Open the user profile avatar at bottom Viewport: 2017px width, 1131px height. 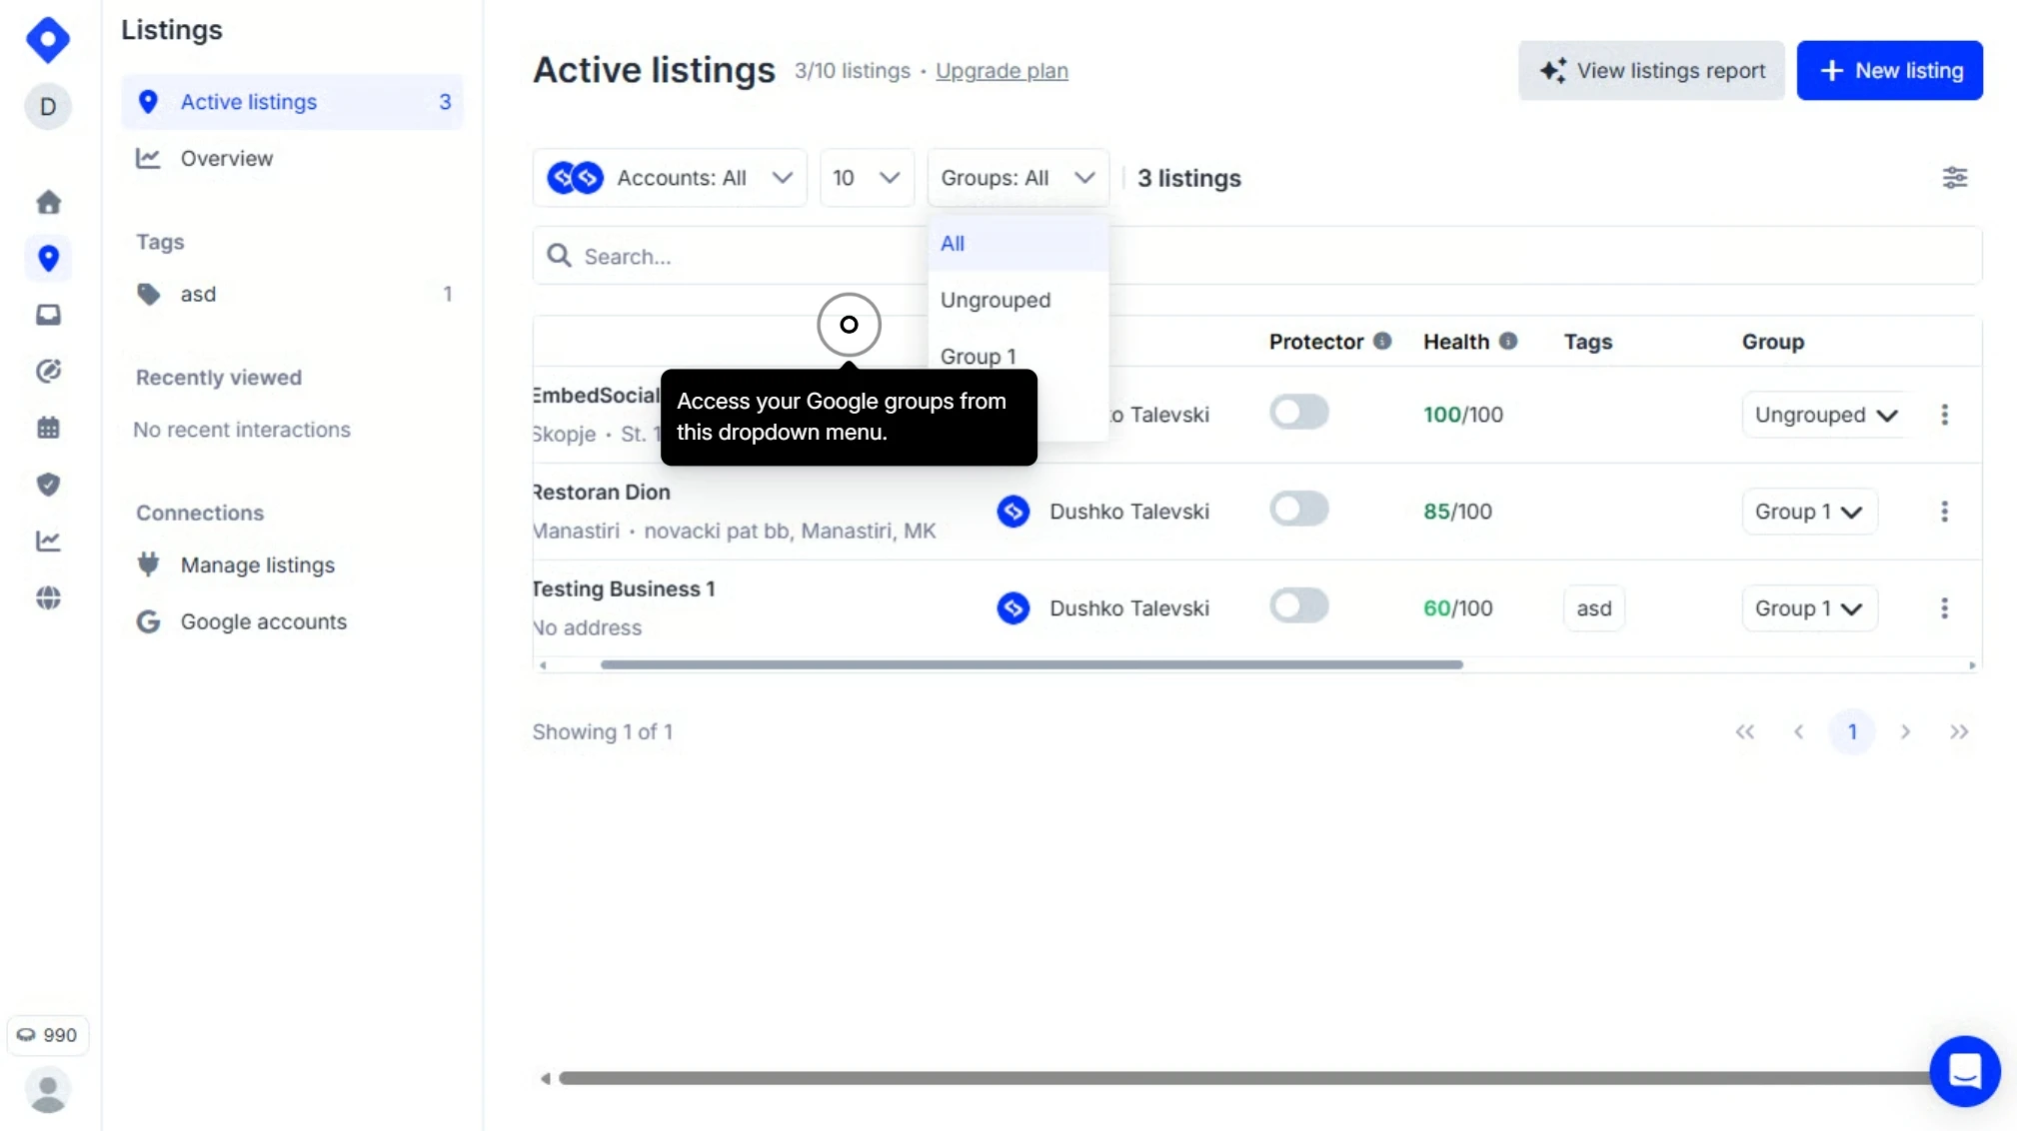tap(48, 1090)
